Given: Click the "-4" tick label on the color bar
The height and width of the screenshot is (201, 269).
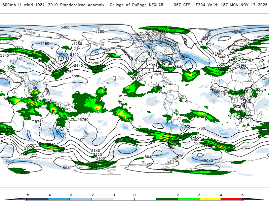Looking at the screenshot, I should [x=48, y=195].
